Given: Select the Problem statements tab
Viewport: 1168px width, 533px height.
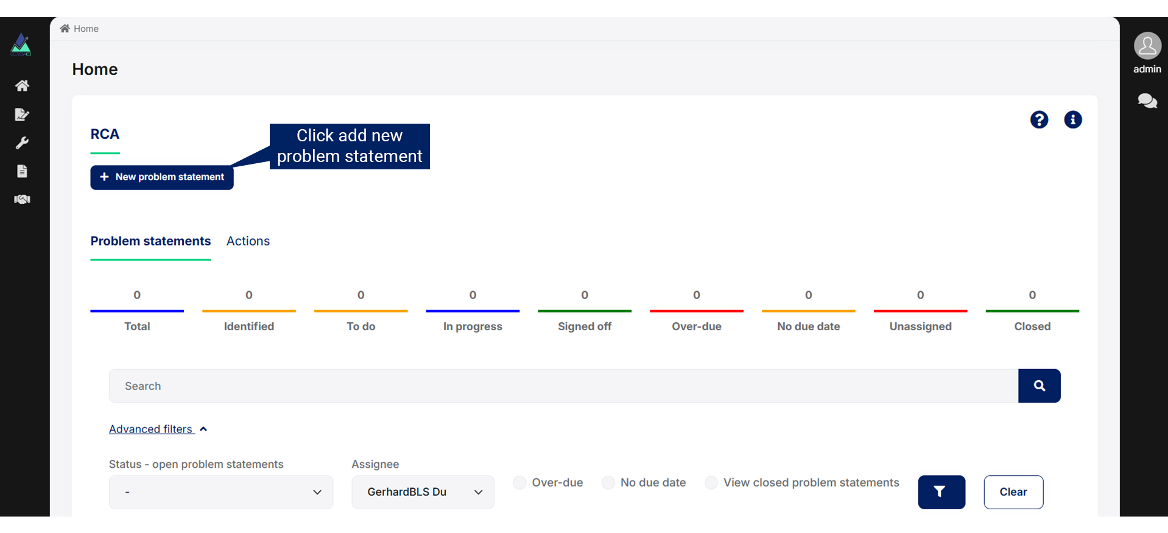Looking at the screenshot, I should point(150,241).
